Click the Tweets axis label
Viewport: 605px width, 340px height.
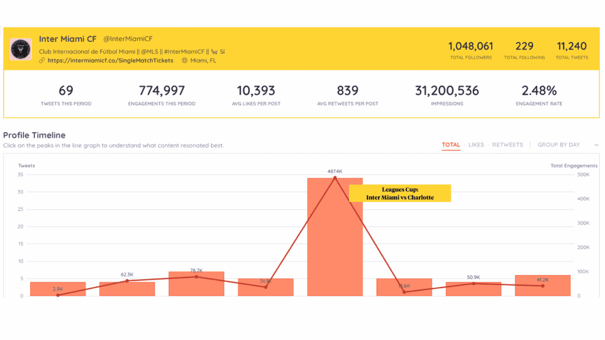click(27, 166)
